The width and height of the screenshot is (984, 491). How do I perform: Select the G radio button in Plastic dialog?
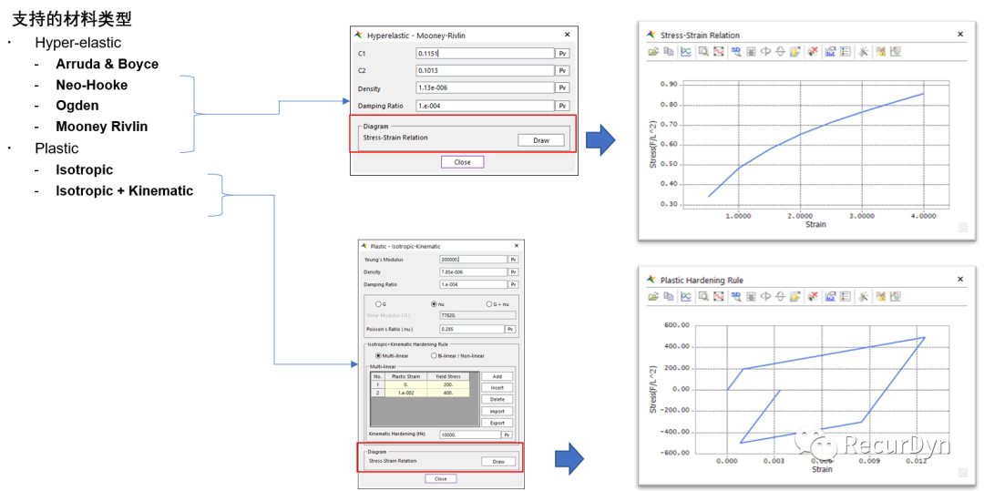tap(380, 304)
